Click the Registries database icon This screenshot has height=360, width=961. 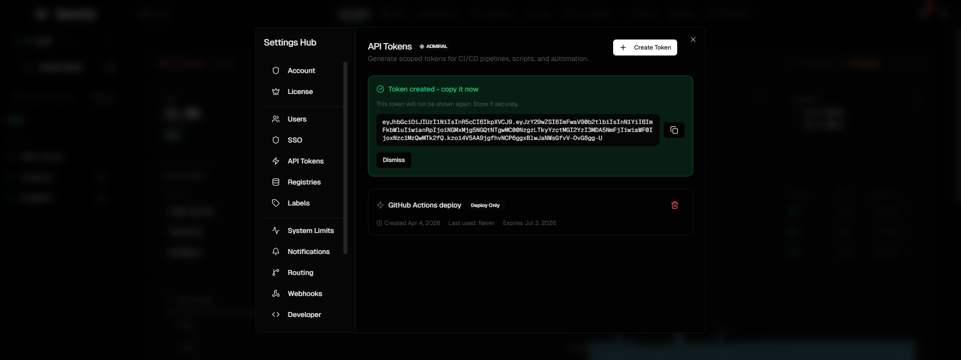tap(276, 182)
